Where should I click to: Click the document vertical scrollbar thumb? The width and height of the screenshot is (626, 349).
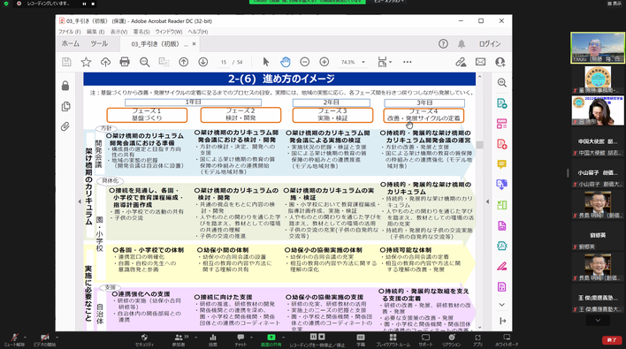coord(479,145)
